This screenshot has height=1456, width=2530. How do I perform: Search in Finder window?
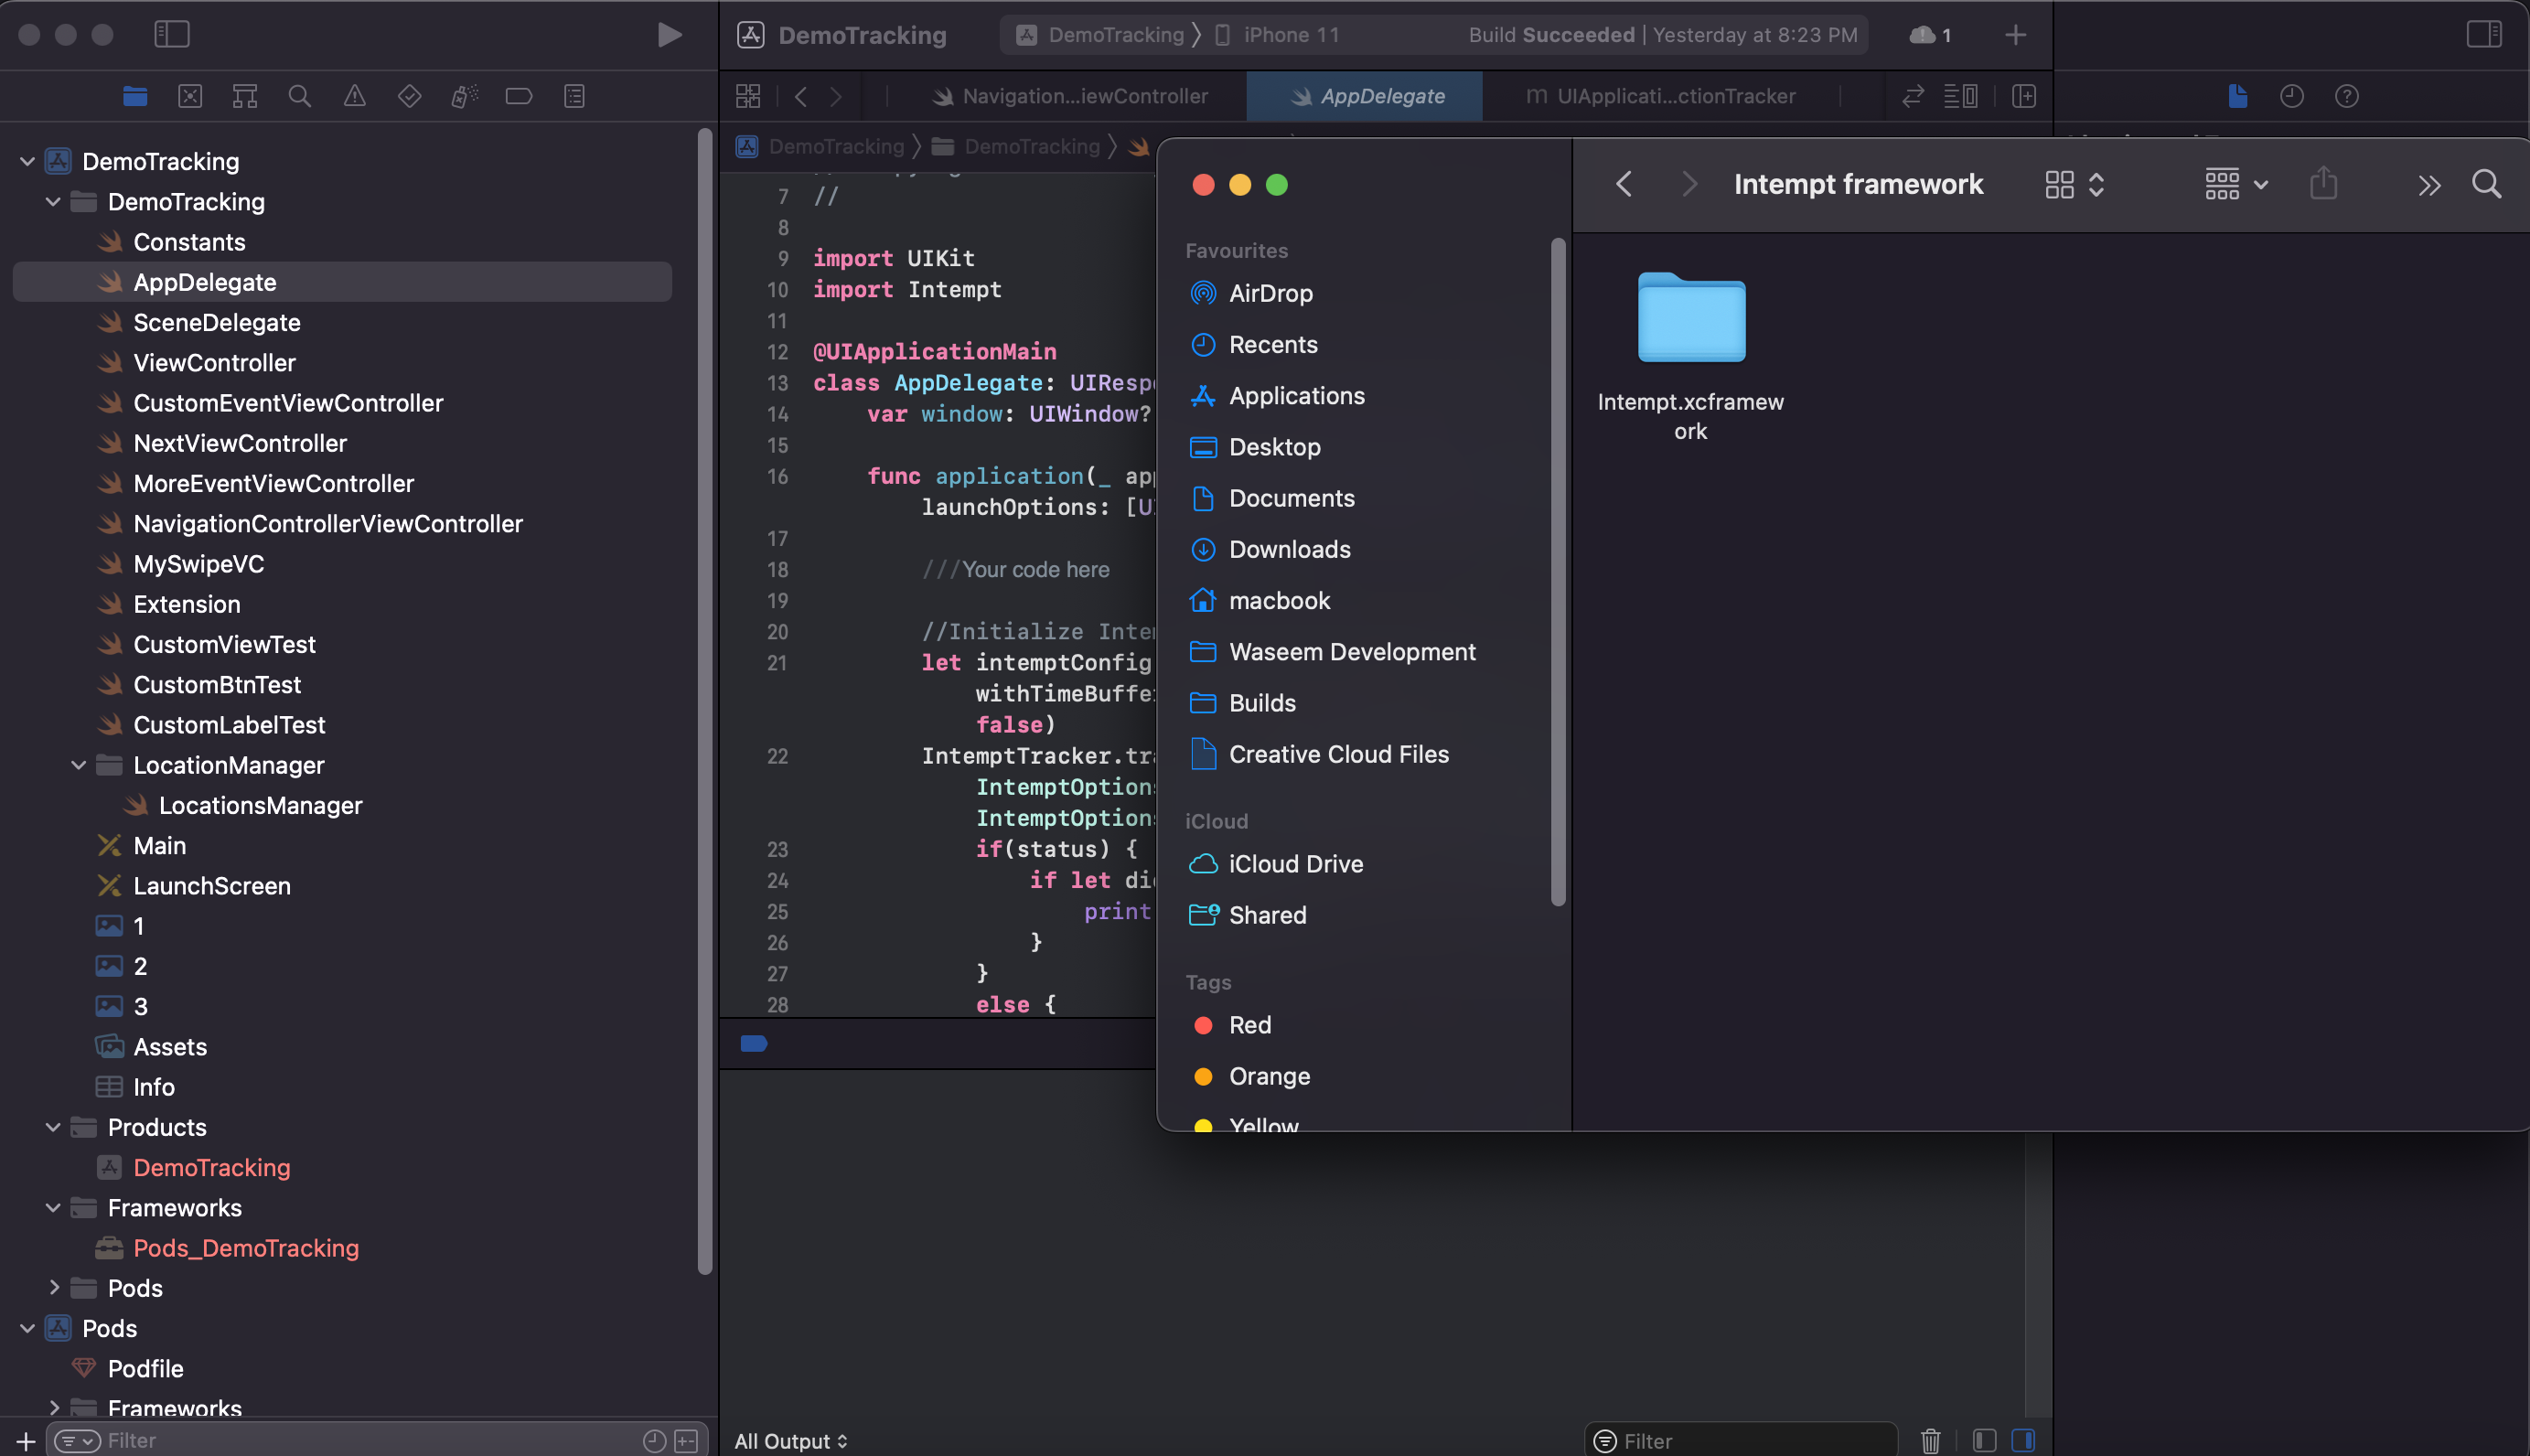pyautogui.click(x=2487, y=184)
